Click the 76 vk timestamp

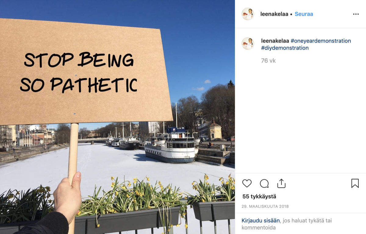point(268,61)
